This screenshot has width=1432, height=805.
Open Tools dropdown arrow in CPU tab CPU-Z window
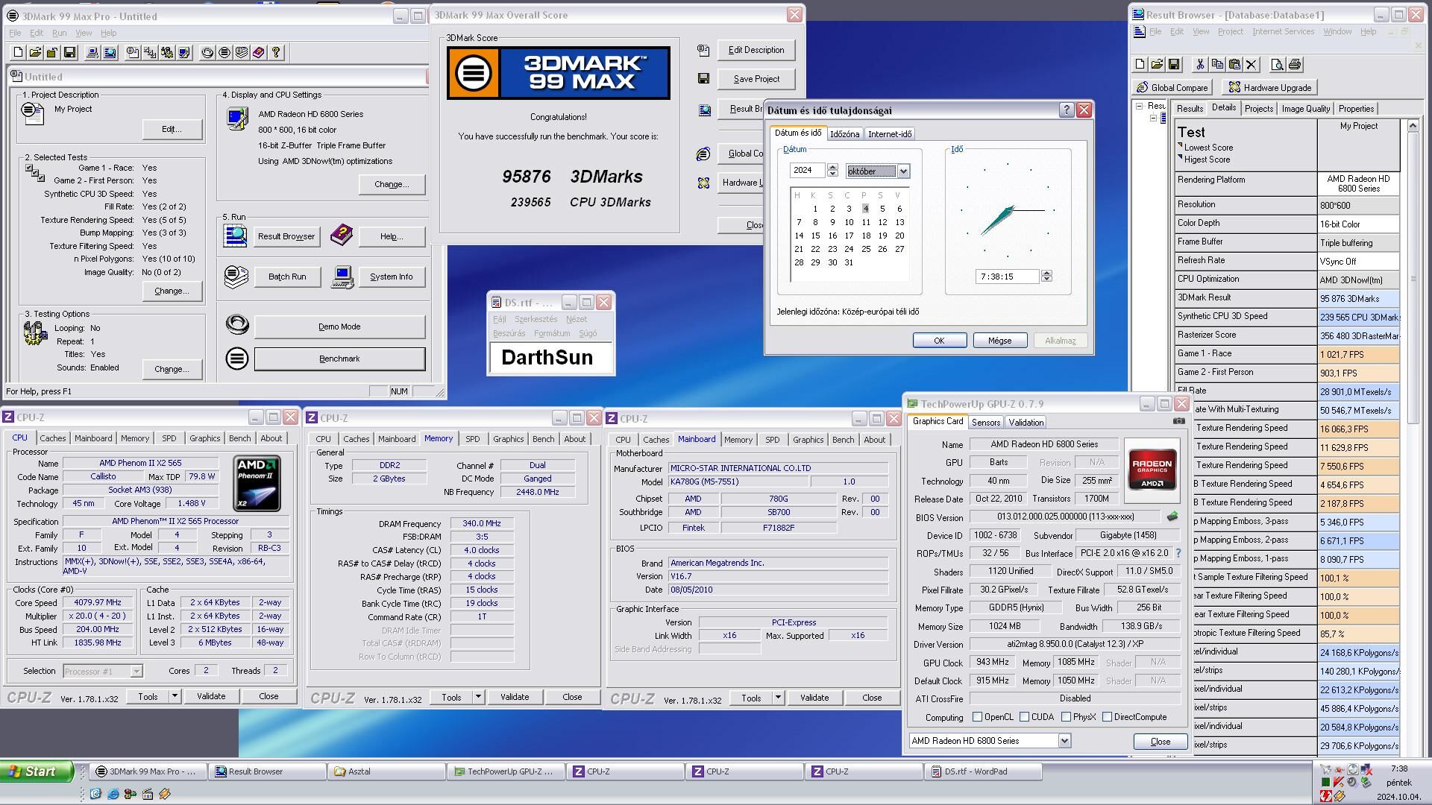(x=175, y=696)
